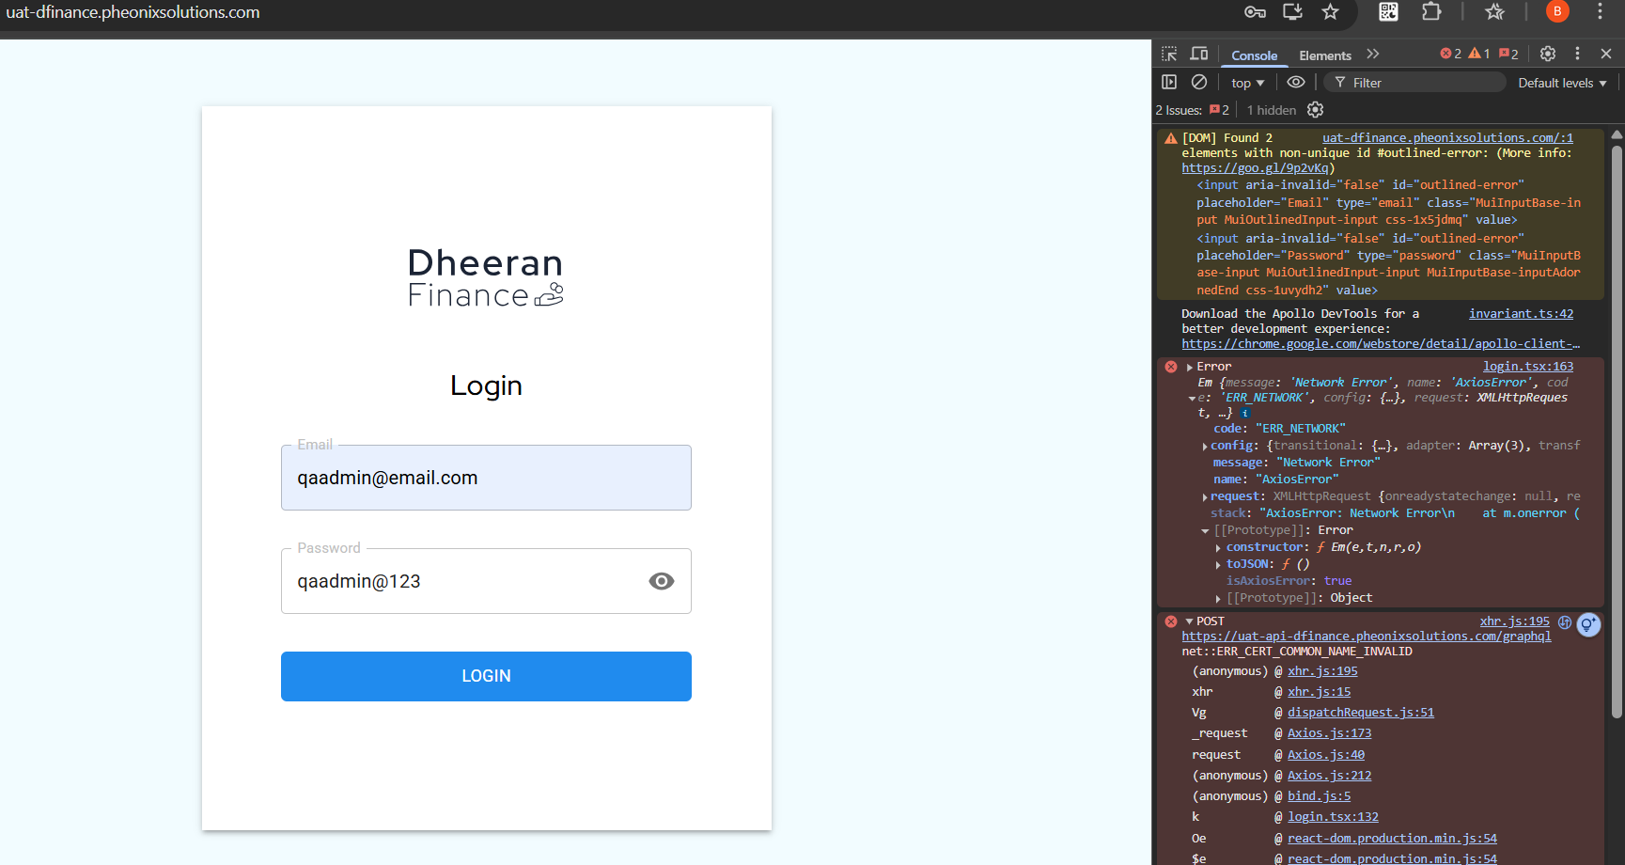Toggle the device toolbar icon
Image resolution: width=1625 pixels, height=865 pixels.
[x=1199, y=55]
